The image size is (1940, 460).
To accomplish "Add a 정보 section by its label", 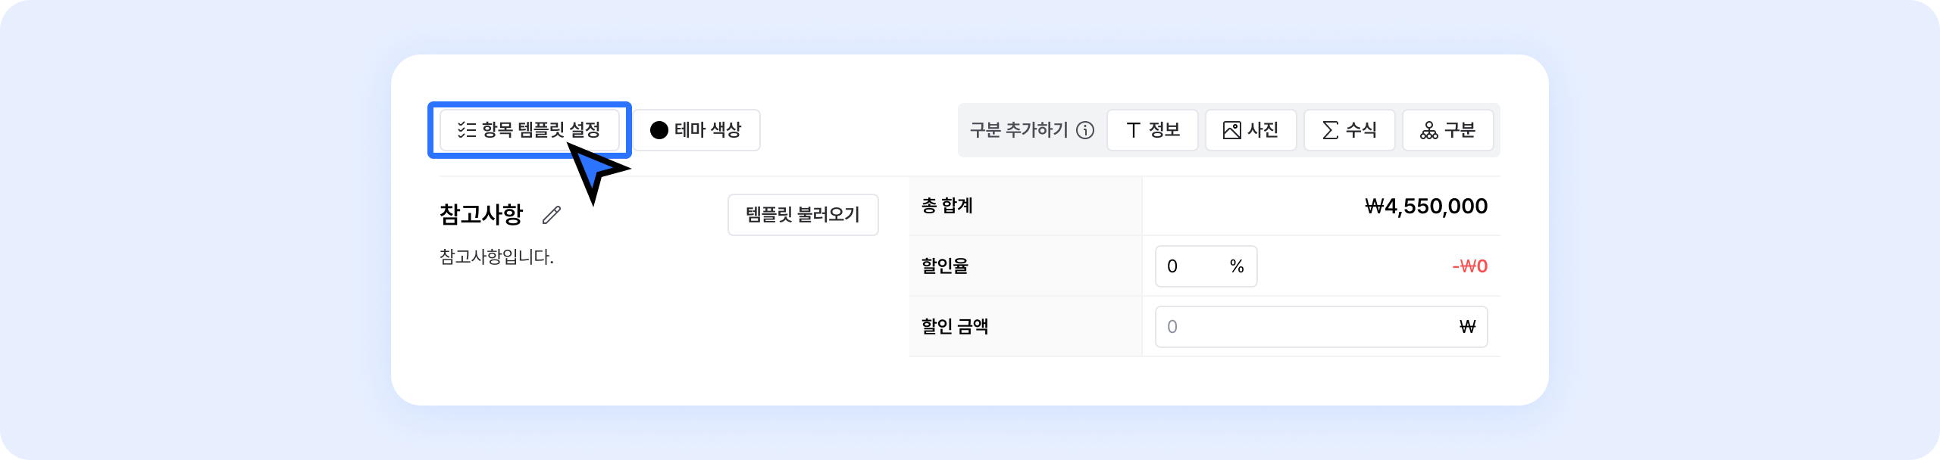I will tap(1164, 130).
